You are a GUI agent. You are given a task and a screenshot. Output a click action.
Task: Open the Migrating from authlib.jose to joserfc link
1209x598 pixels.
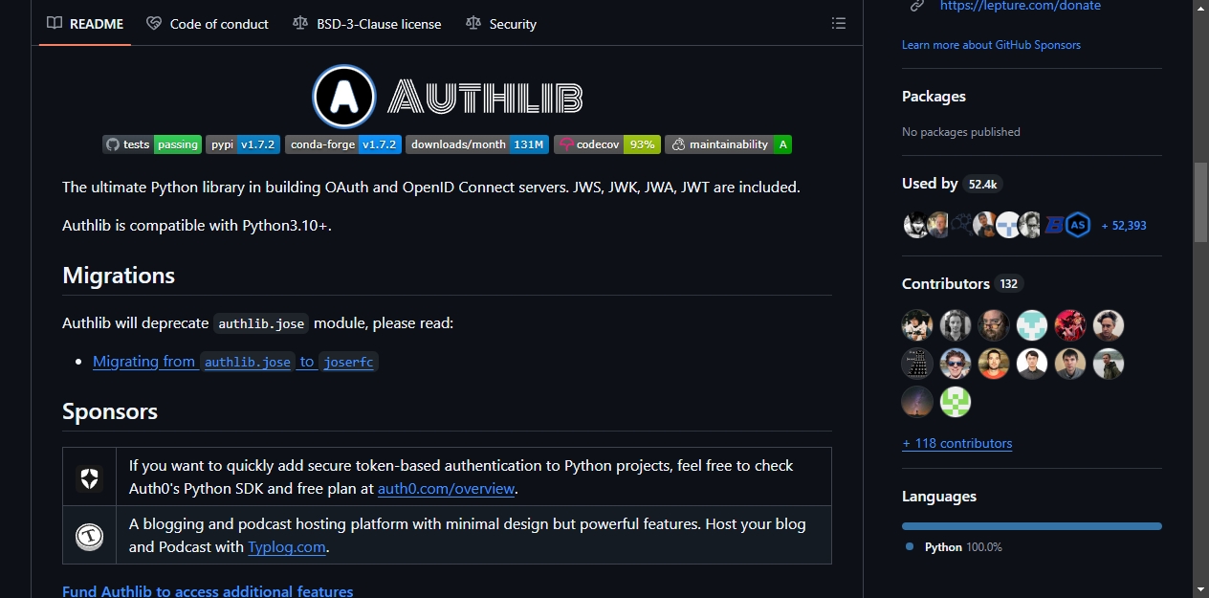pyautogui.click(x=235, y=362)
